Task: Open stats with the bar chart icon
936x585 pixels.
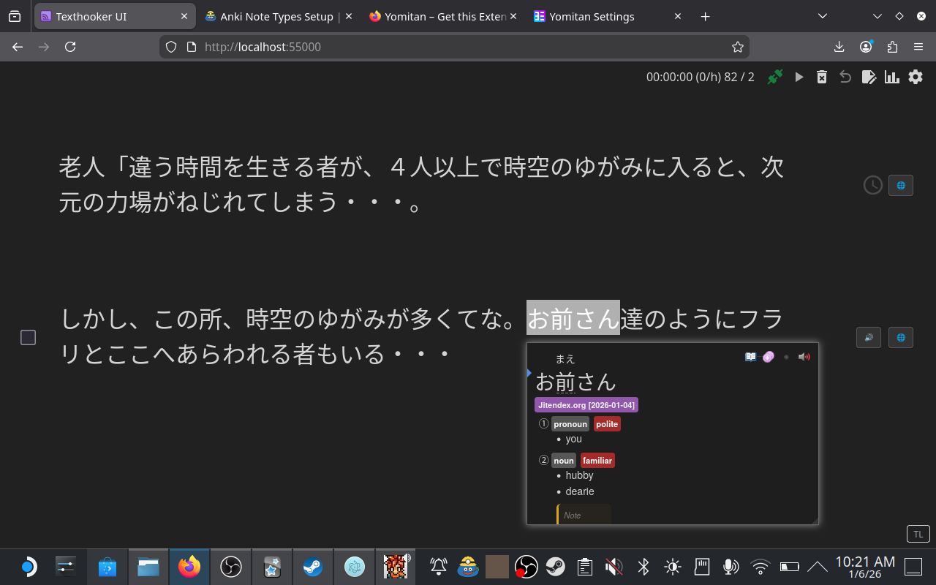Action: [x=891, y=76]
